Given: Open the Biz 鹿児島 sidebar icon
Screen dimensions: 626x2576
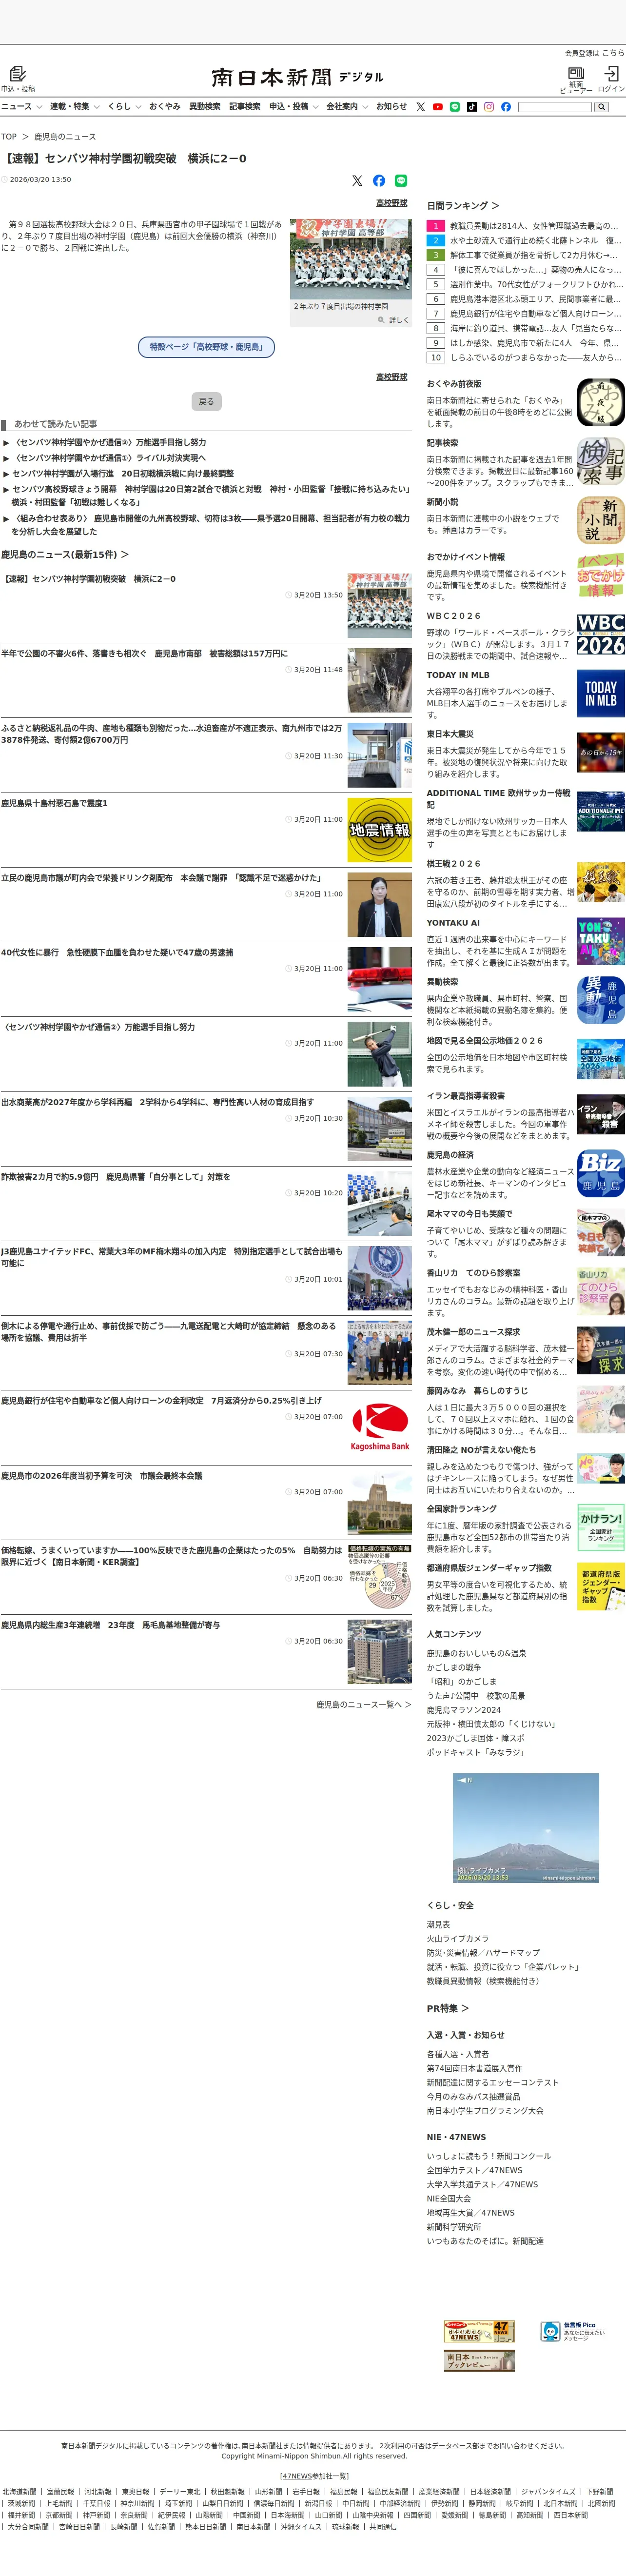Looking at the screenshot, I should 601,1173.
